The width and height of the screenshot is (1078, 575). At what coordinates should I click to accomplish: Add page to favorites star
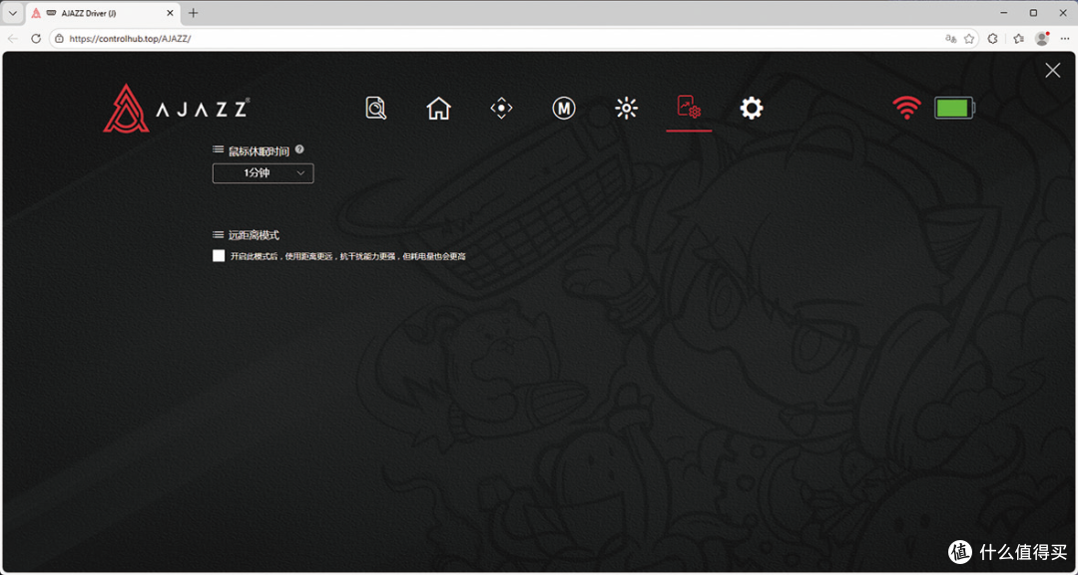[969, 39]
